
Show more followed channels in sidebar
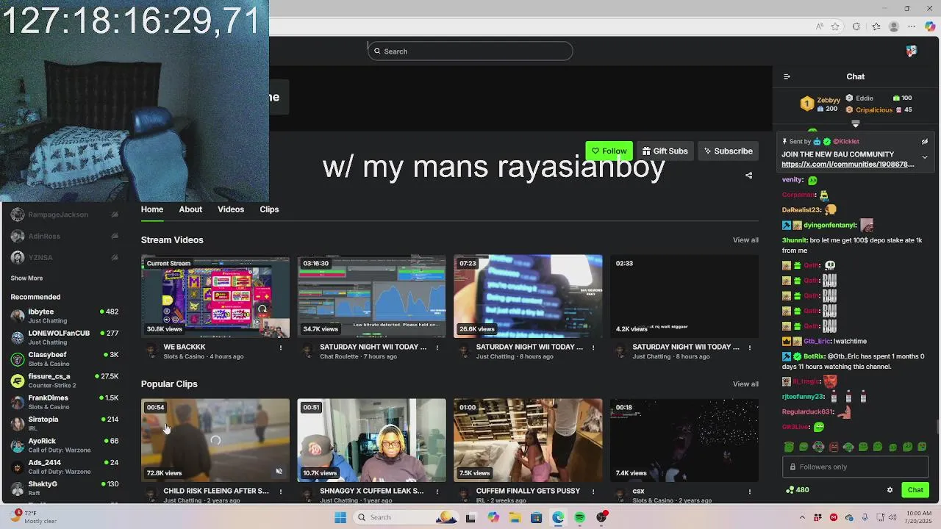(x=26, y=278)
